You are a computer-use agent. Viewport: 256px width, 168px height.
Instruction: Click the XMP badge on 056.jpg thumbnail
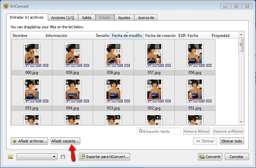coord(195,65)
